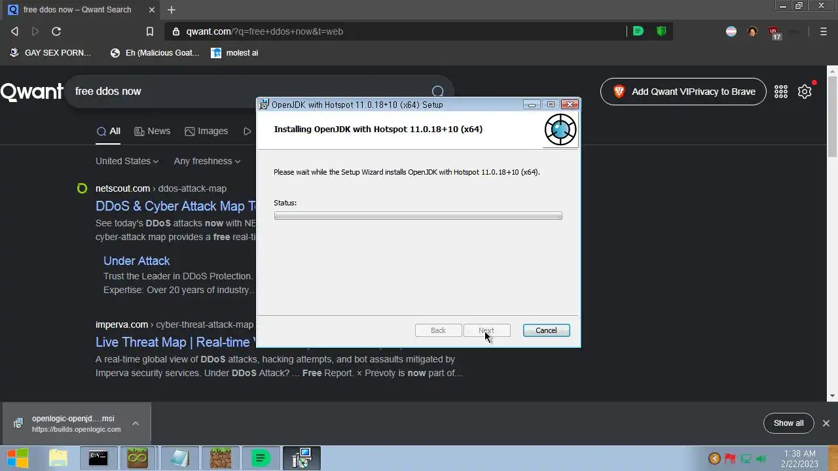Expand the Any freshness dropdown
Image resolution: width=838 pixels, height=471 pixels.
click(207, 161)
